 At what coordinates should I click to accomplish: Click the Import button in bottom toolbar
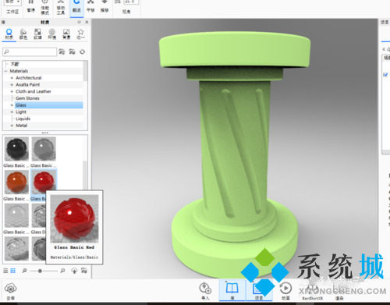(x=205, y=291)
